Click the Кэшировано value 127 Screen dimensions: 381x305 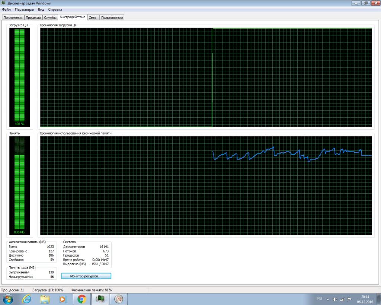51,251
